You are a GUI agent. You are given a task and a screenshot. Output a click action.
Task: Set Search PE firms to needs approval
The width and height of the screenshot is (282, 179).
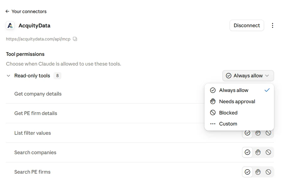click(258, 172)
